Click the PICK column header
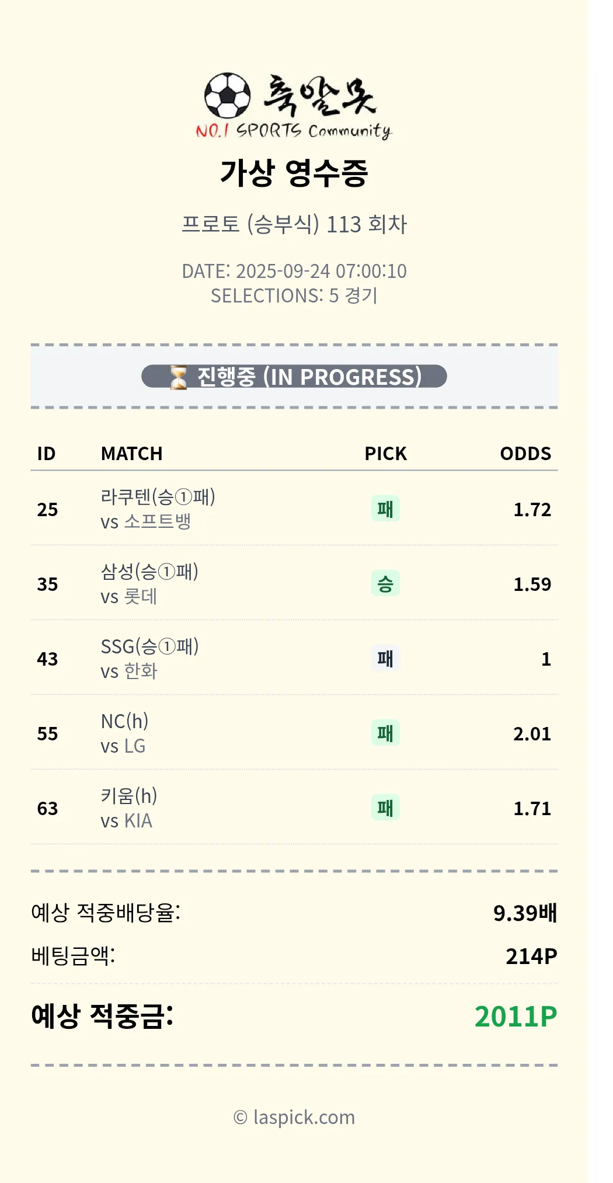This screenshot has height=1183, width=613. tap(385, 454)
